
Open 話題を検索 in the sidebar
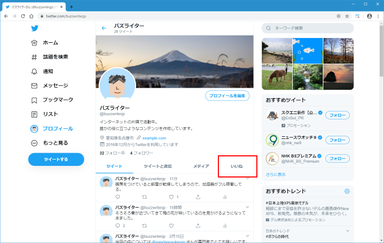point(50,57)
